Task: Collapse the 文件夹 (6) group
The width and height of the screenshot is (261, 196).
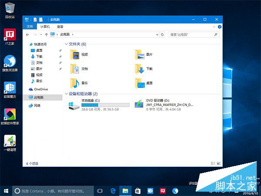Action: [x=66, y=44]
